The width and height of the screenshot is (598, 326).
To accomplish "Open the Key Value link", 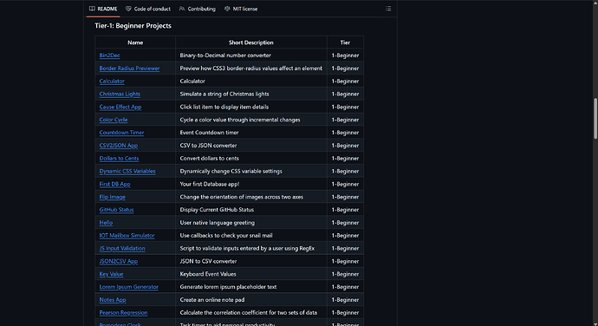I will (x=111, y=274).
